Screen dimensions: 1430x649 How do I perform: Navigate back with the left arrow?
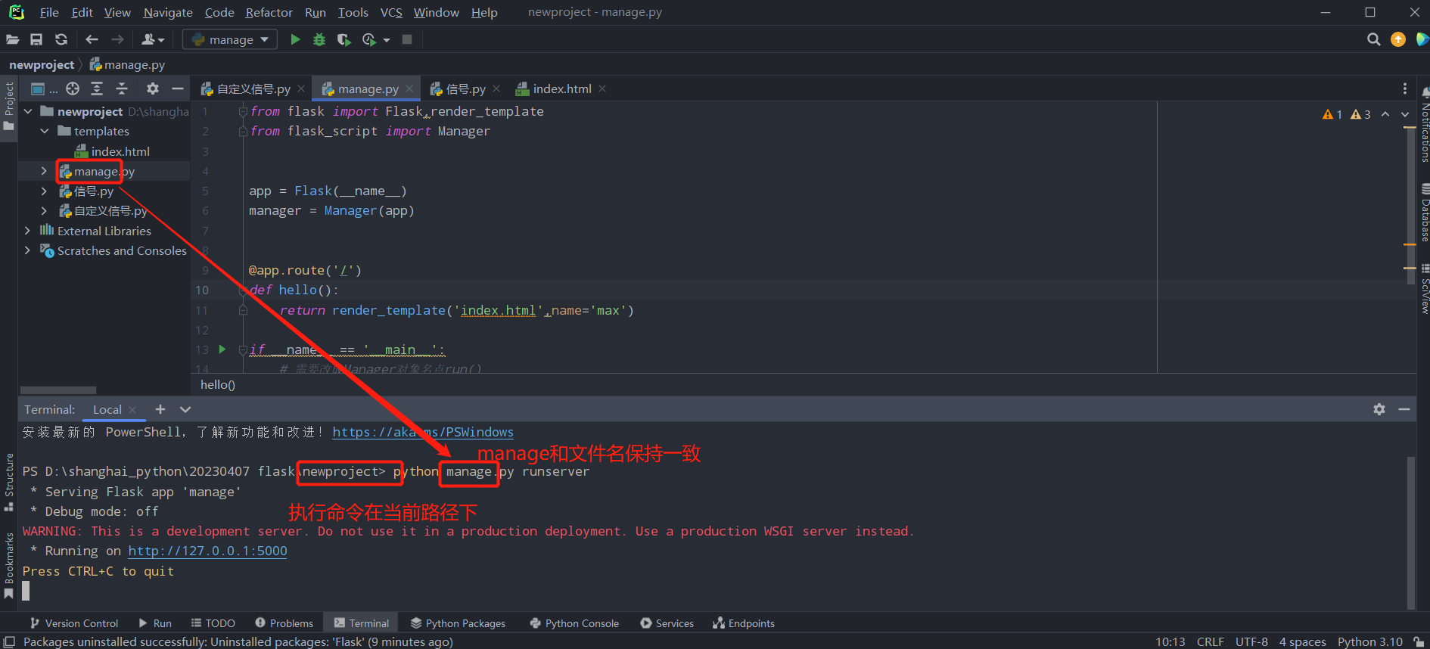(92, 39)
